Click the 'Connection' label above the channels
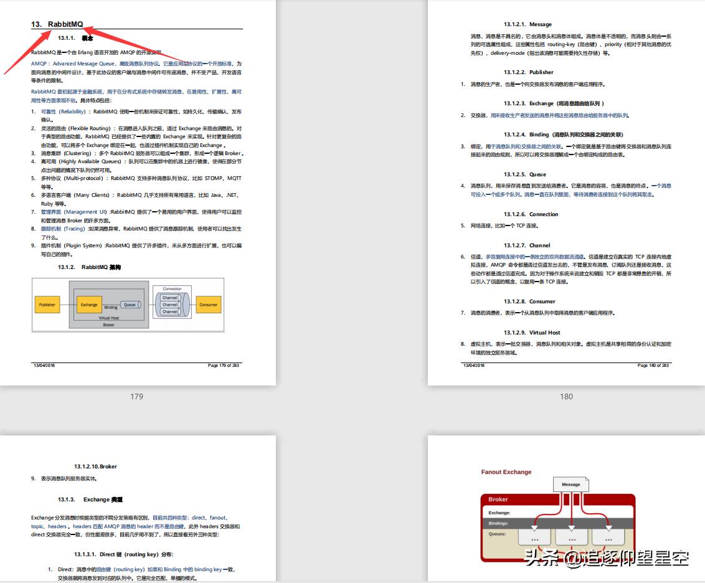This screenshot has height=583, width=705. click(173, 289)
